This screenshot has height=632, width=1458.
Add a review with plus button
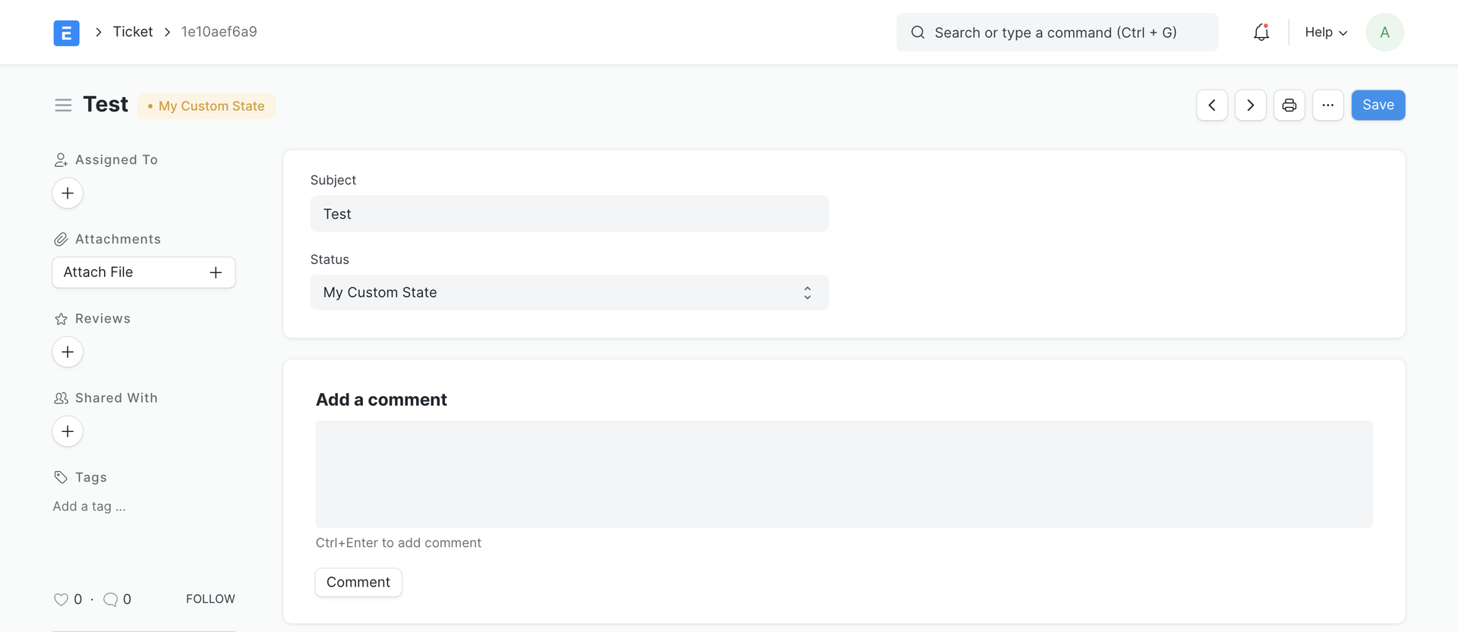(x=68, y=352)
